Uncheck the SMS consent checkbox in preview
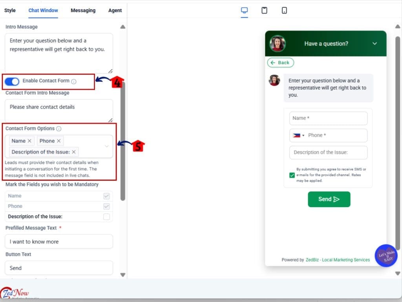Image resolution: width=402 pixels, height=302 pixels. coord(292,175)
